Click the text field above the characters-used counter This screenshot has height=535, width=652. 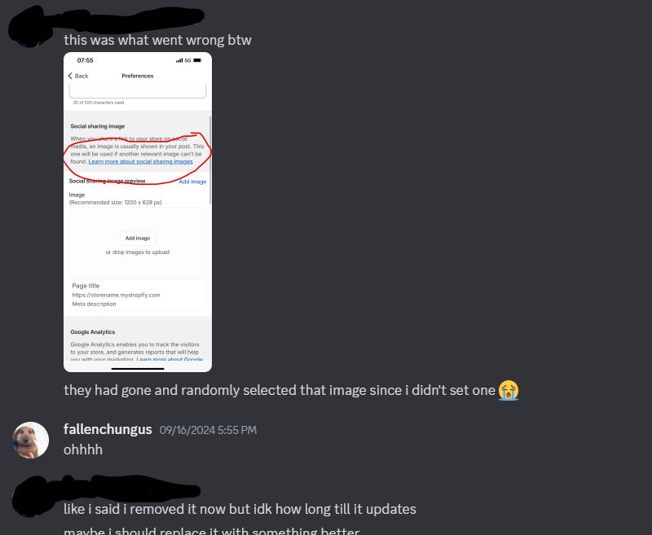138,90
